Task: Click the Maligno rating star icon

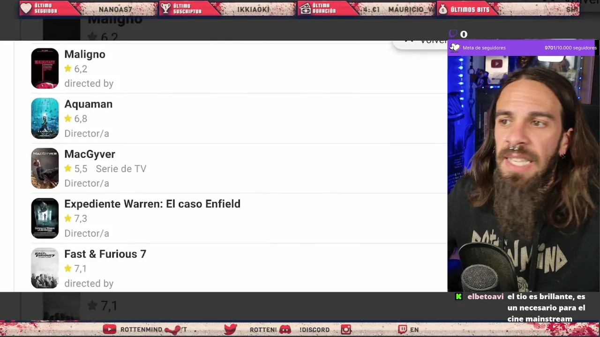Action: [x=68, y=68]
